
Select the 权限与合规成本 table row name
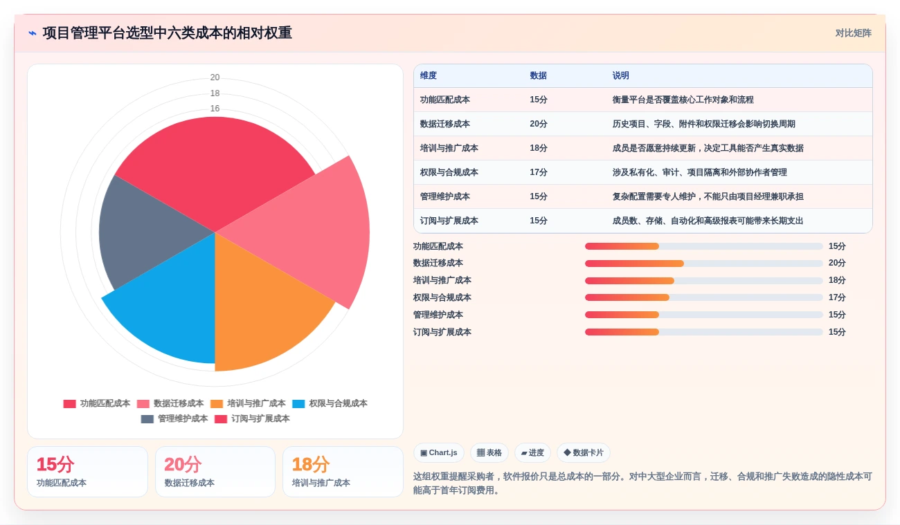pyautogui.click(x=449, y=173)
